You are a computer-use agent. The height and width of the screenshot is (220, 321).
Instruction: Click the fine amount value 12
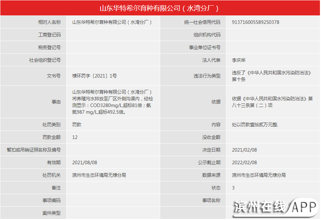75,137
